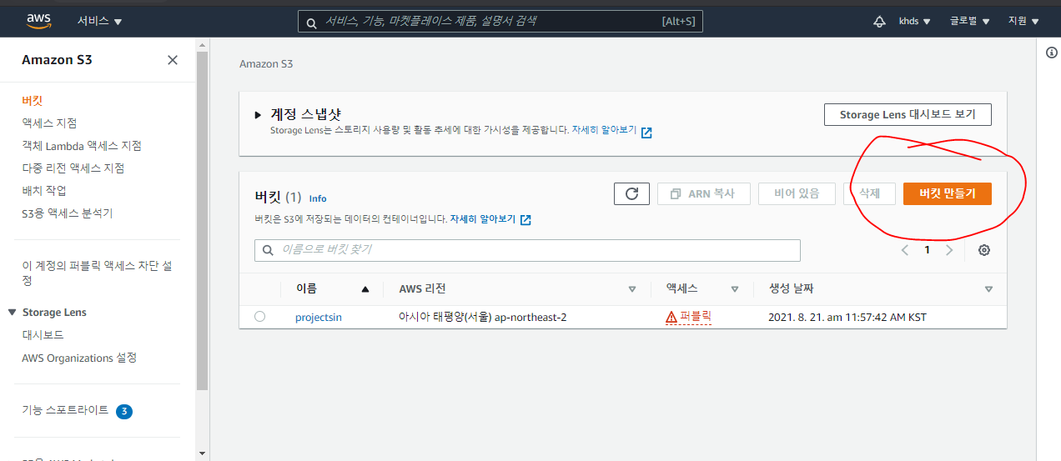Open AWS Organizations 설정 item

(79, 358)
